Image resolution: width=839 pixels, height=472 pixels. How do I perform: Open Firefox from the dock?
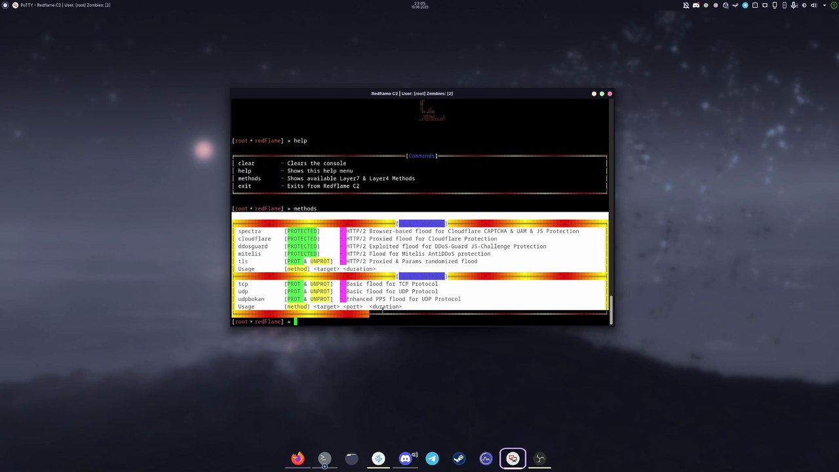tap(298, 459)
